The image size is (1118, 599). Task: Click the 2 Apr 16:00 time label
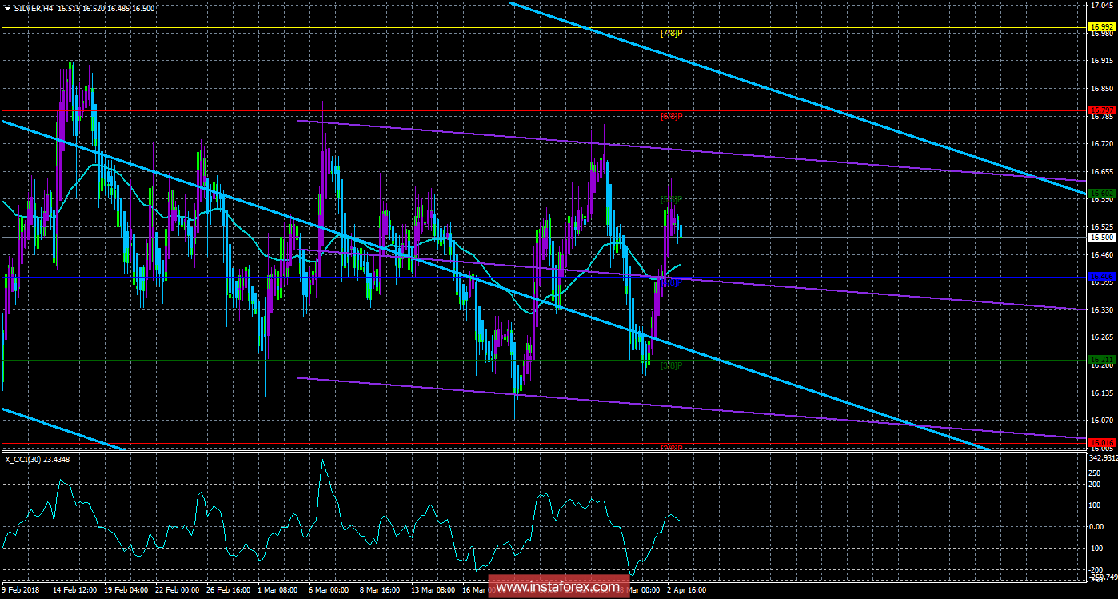[x=686, y=589]
